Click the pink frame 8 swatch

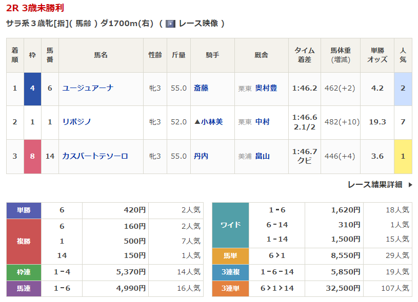tap(32, 156)
